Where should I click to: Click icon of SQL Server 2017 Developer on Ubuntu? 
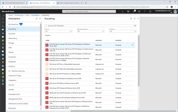pos(47,50)
